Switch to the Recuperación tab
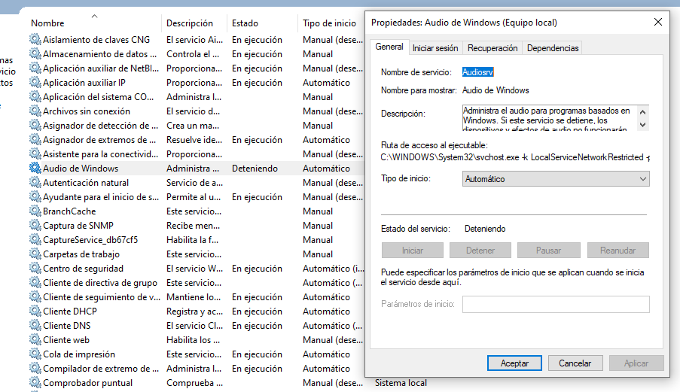The image size is (680, 392). [492, 48]
